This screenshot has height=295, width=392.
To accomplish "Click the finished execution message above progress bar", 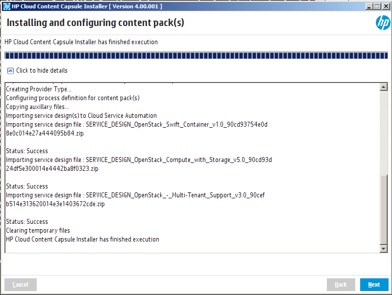I will tap(81, 42).
